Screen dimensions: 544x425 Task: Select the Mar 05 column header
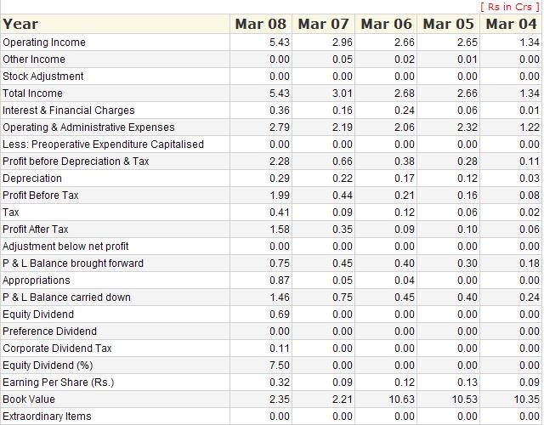click(x=448, y=24)
